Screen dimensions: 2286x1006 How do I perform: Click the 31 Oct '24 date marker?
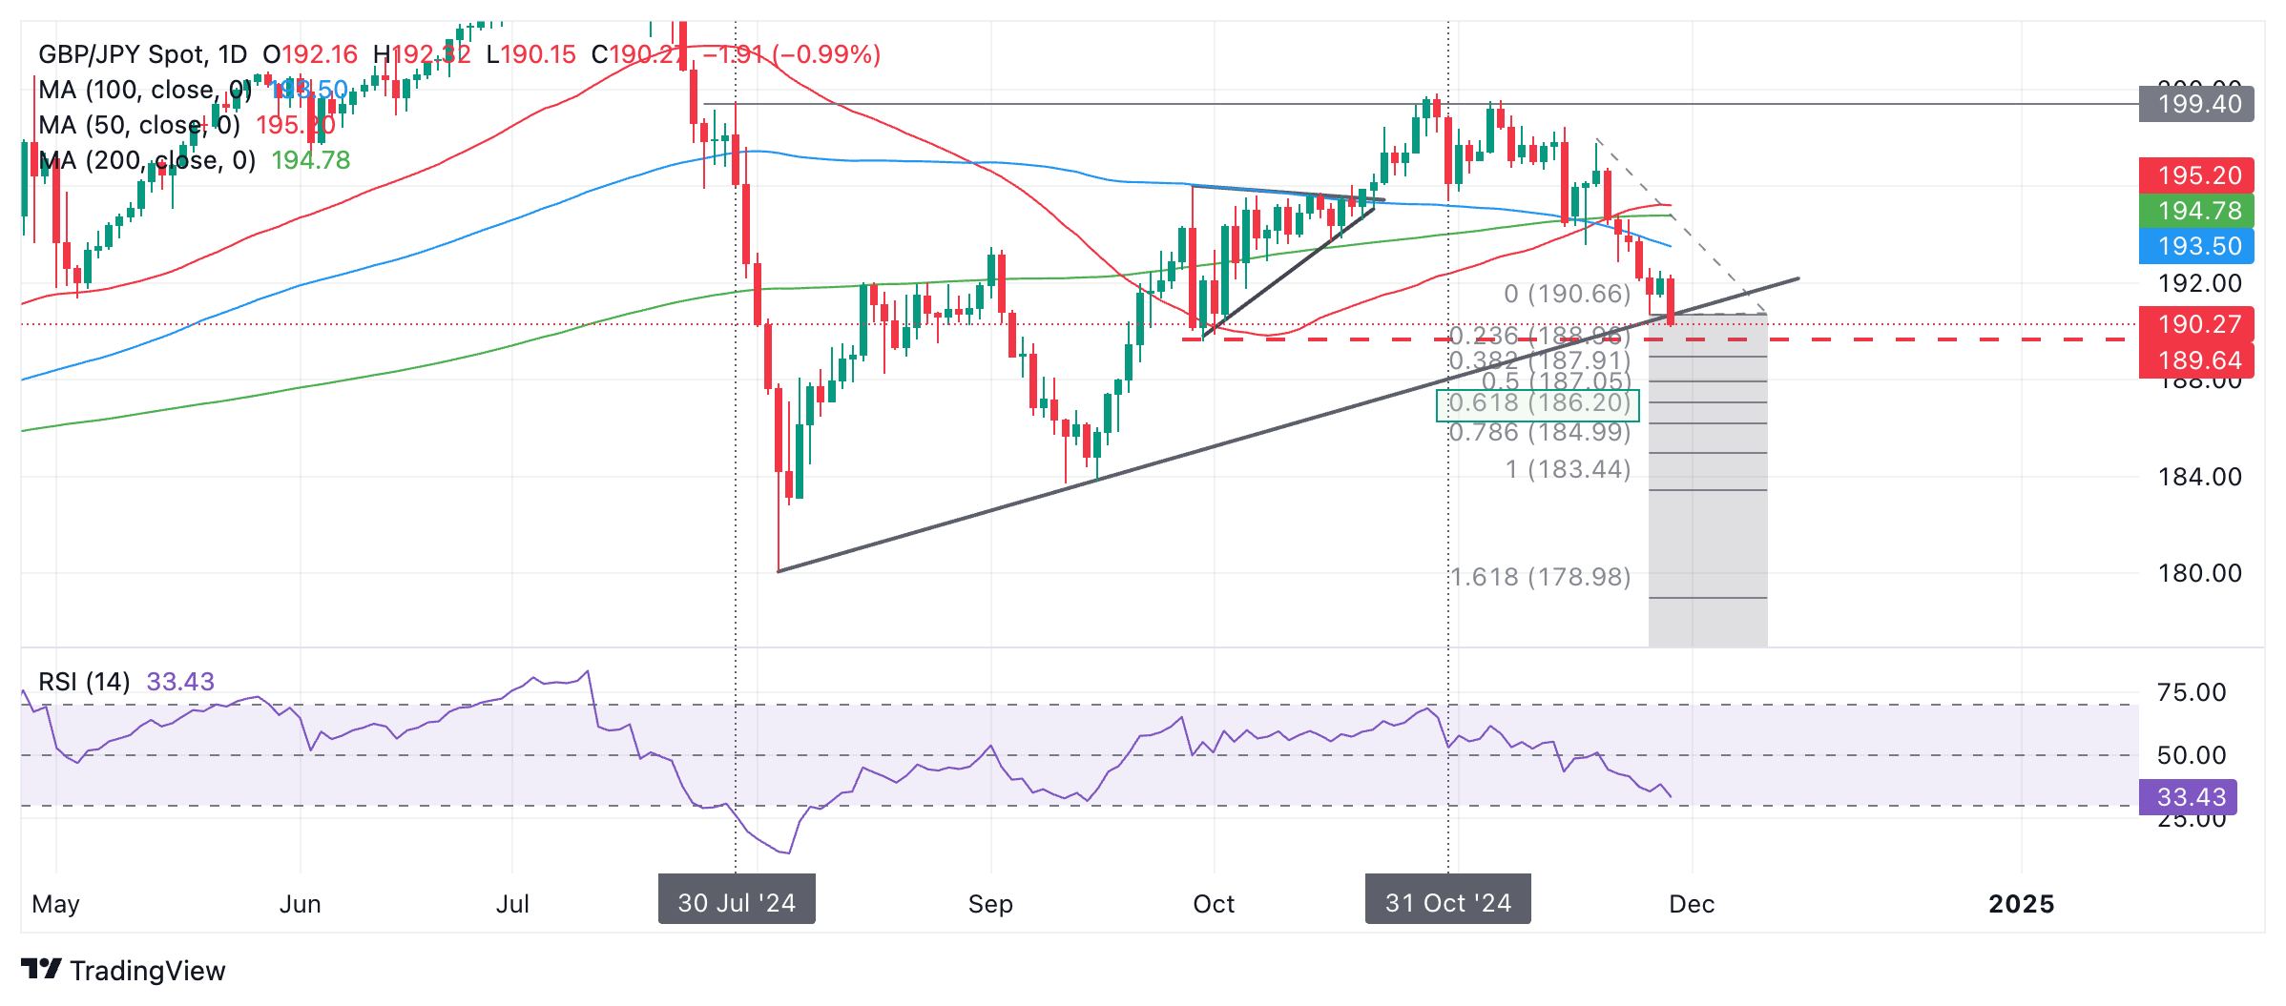(1447, 902)
